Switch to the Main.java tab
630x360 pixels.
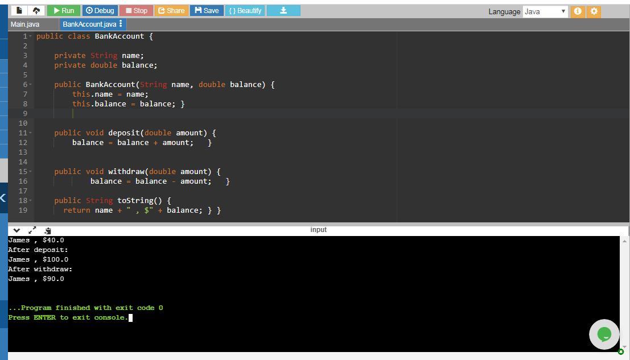[25, 24]
